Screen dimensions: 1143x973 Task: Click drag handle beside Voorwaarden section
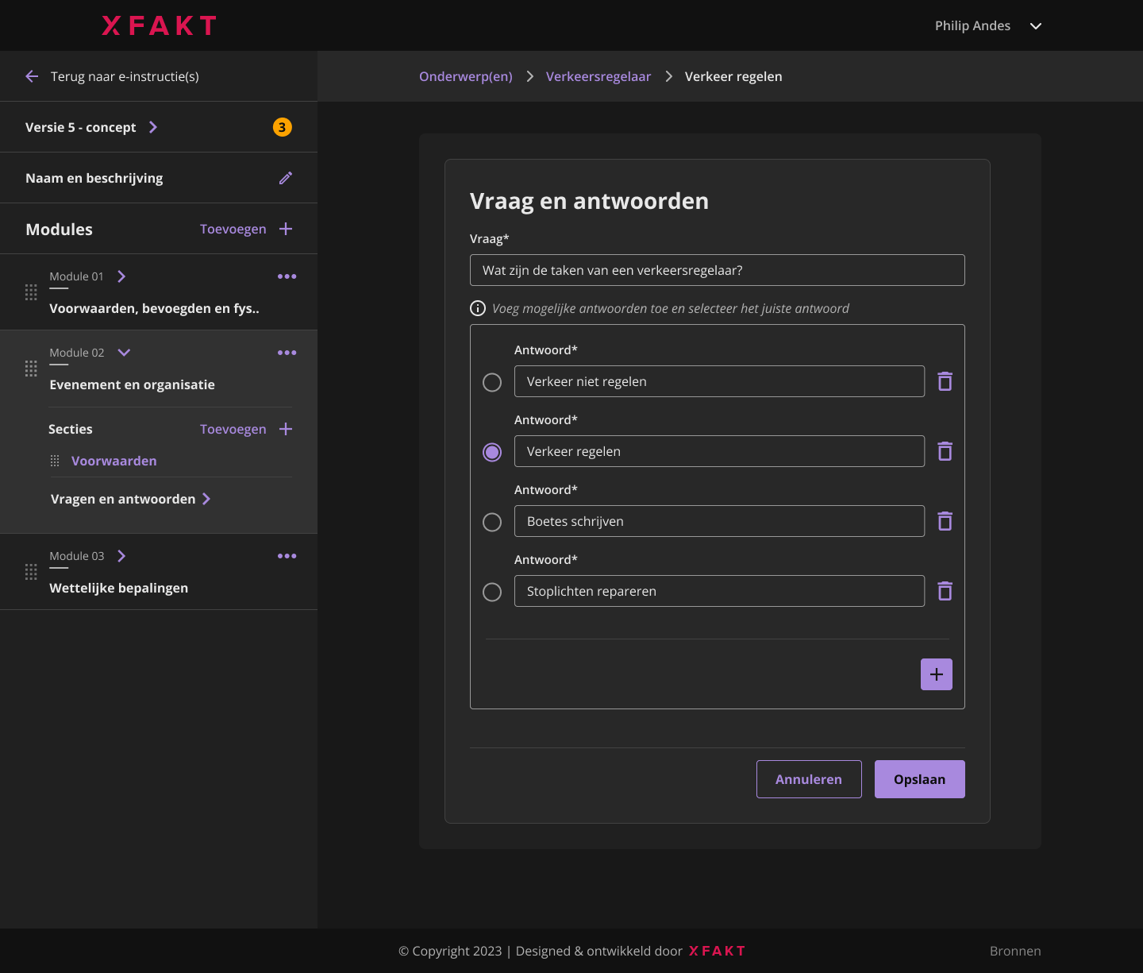click(55, 461)
